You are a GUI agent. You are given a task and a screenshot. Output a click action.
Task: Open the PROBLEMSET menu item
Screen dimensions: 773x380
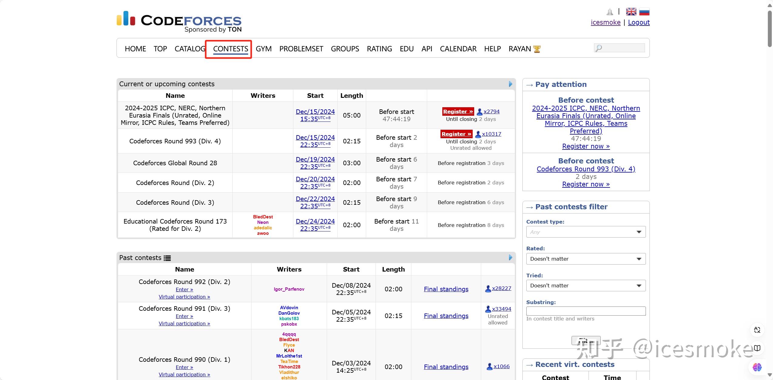coord(301,49)
